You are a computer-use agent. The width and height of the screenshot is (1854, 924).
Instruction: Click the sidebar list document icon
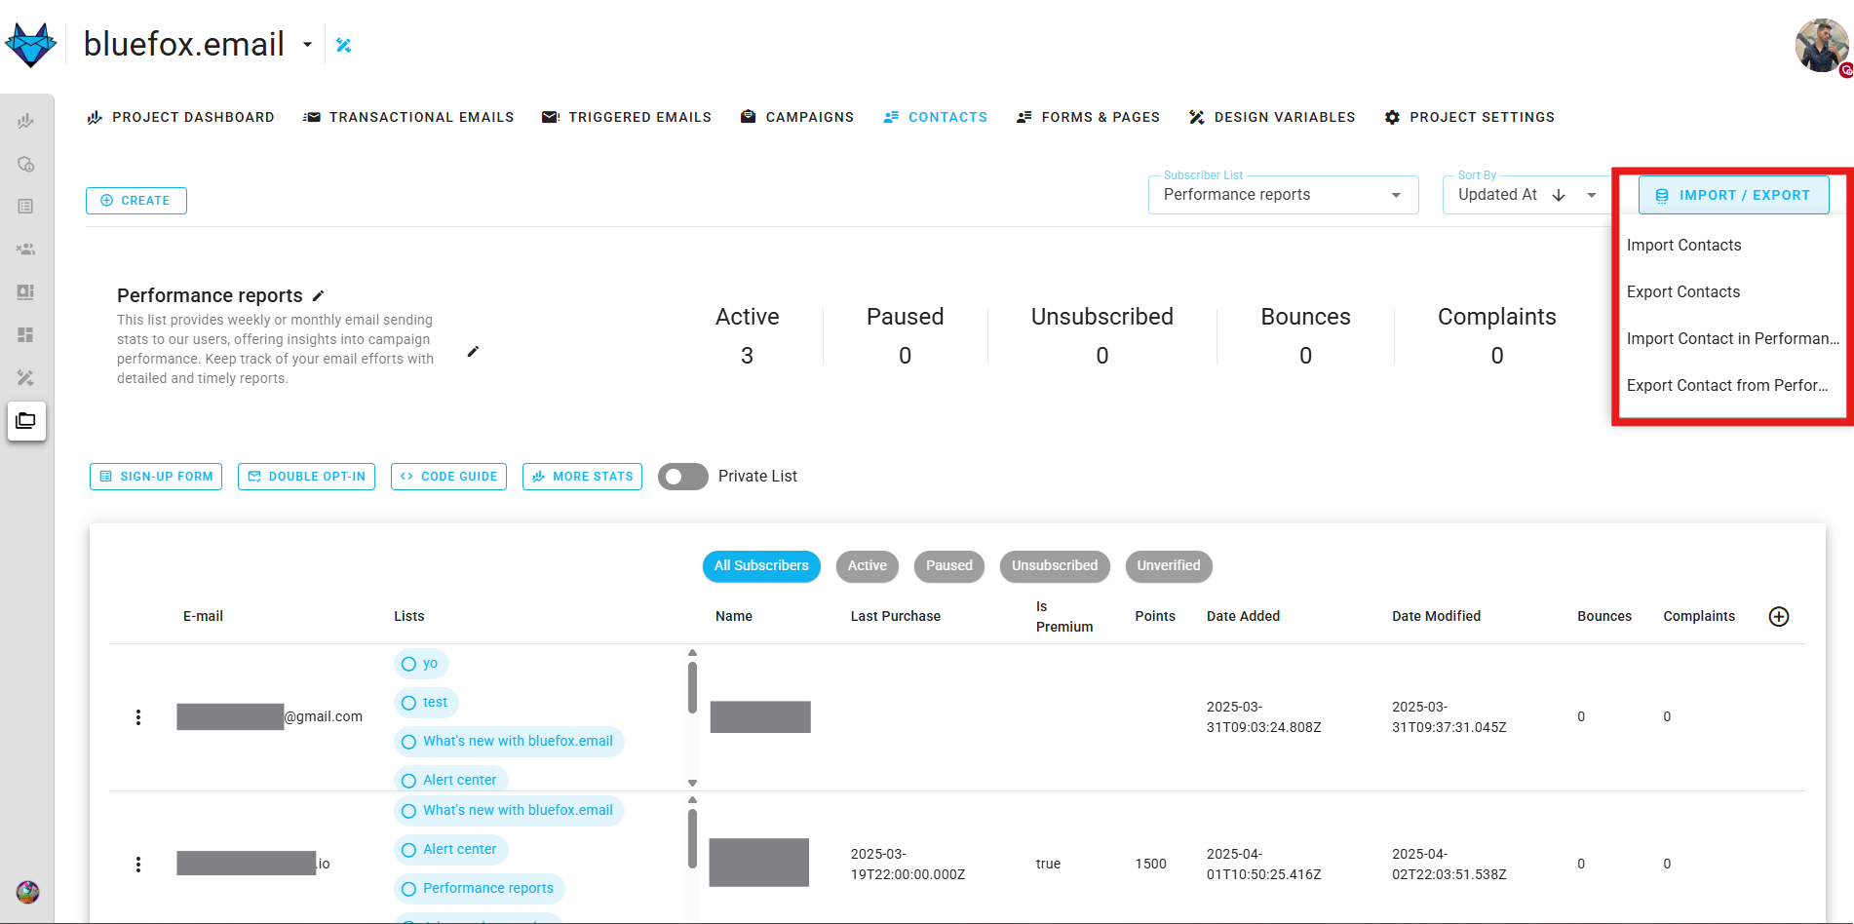[26, 207]
